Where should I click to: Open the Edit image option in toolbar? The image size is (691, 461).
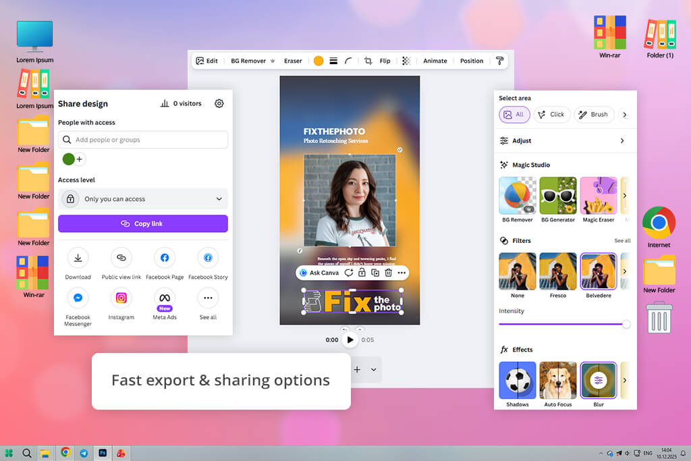point(206,61)
